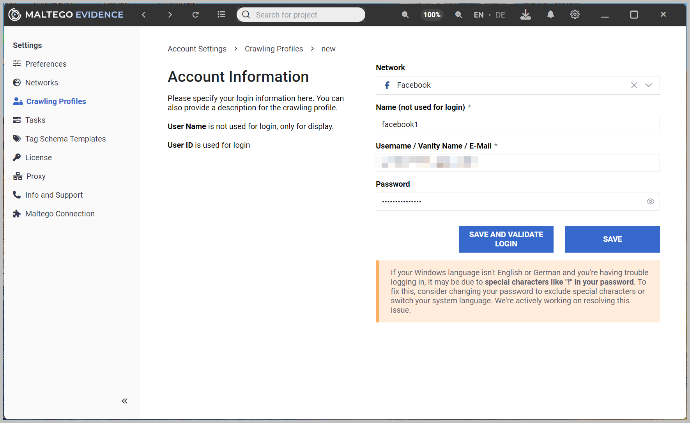
Task: Open Tag Schema Templates
Action: [x=65, y=139]
